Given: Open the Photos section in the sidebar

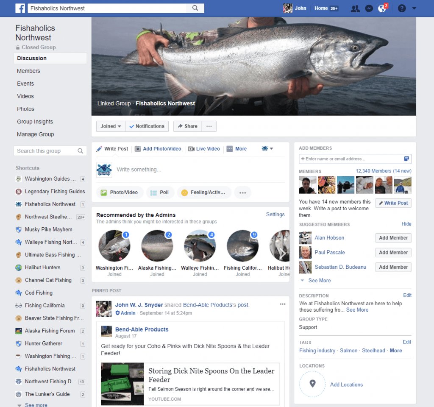Looking at the screenshot, I should point(25,109).
